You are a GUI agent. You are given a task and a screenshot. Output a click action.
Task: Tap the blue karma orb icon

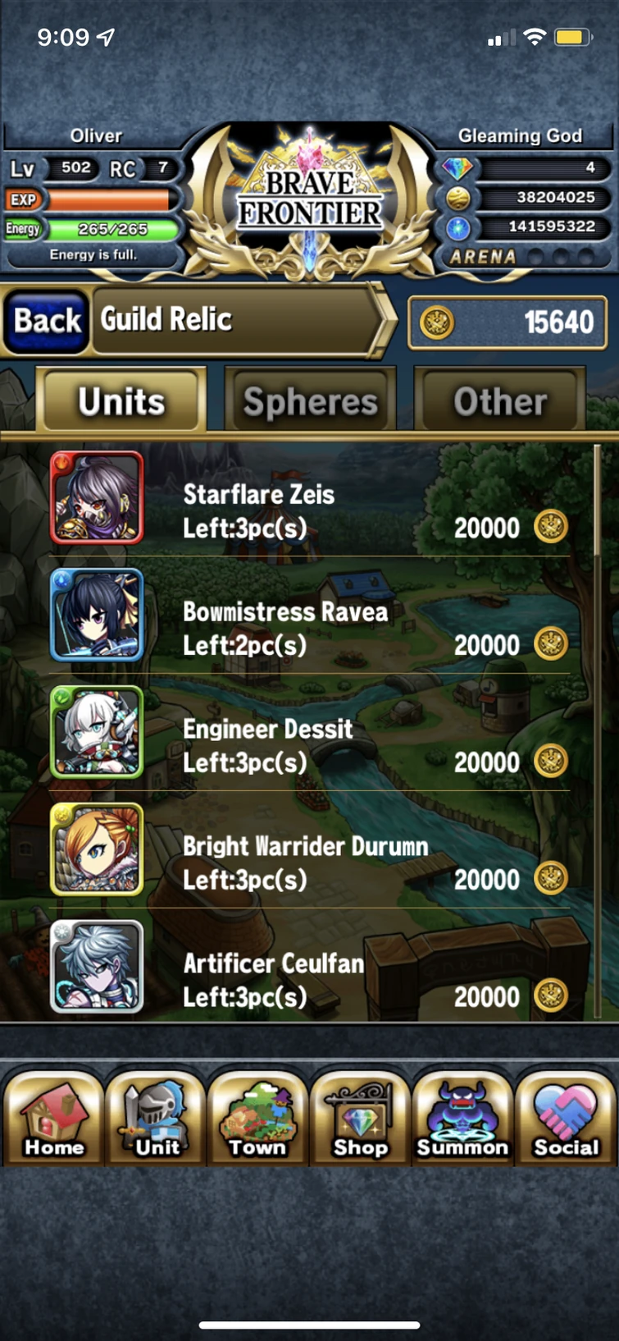[457, 227]
